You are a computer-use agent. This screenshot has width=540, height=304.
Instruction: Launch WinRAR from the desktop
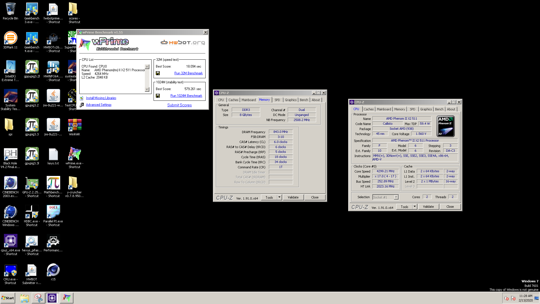coord(75,127)
